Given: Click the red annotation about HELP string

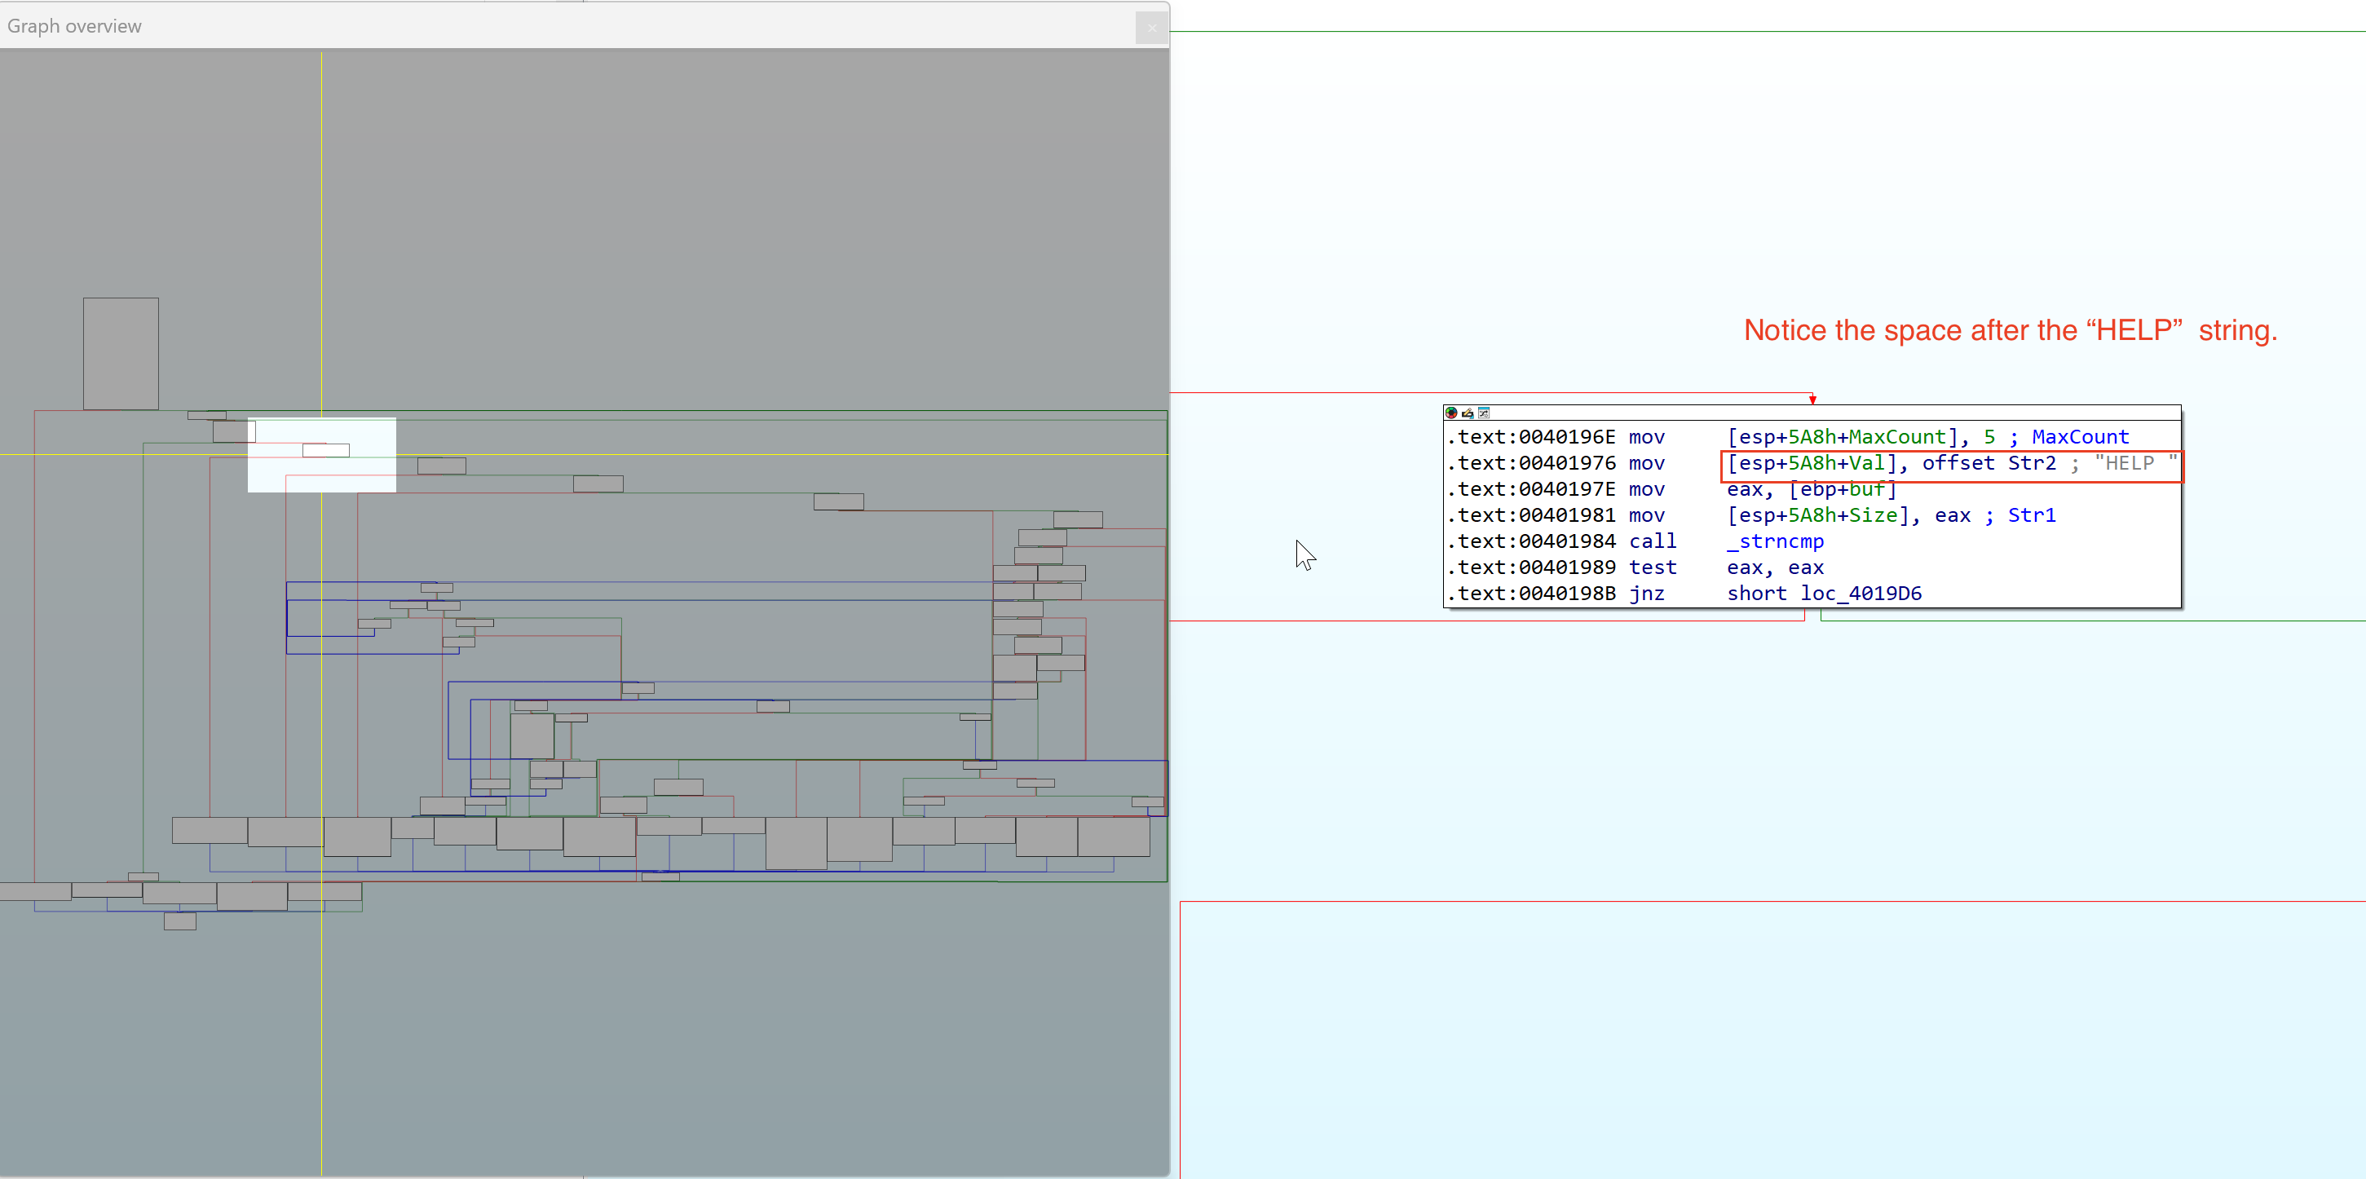Looking at the screenshot, I should point(2010,330).
